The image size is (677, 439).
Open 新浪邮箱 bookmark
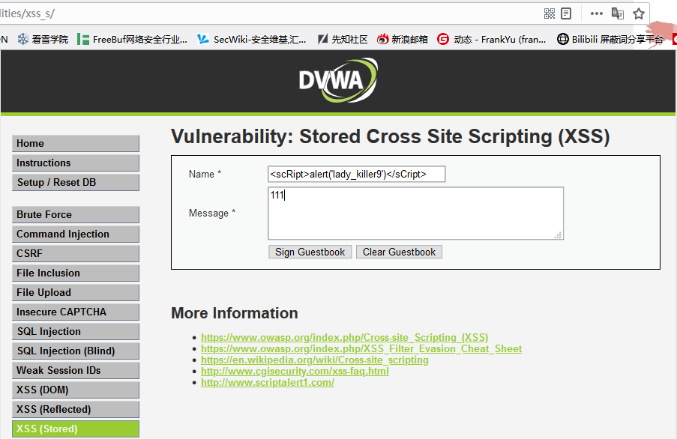click(x=403, y=39)
